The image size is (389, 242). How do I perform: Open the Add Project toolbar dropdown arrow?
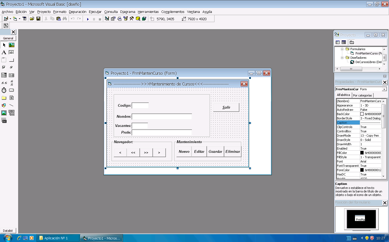click(x=10, y=19)
